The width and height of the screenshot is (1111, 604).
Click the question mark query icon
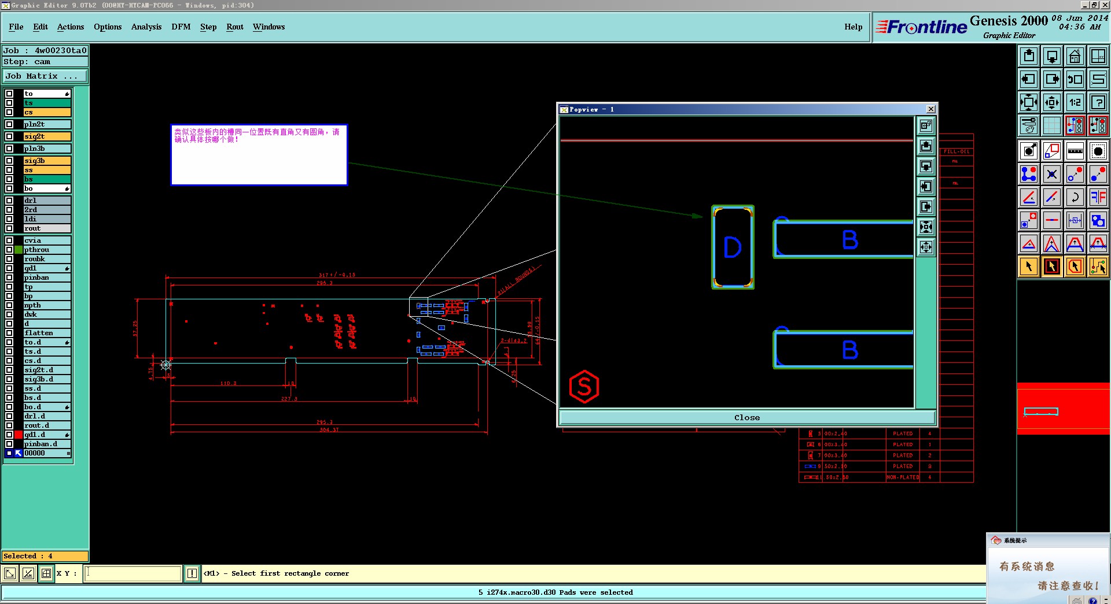1098,102
